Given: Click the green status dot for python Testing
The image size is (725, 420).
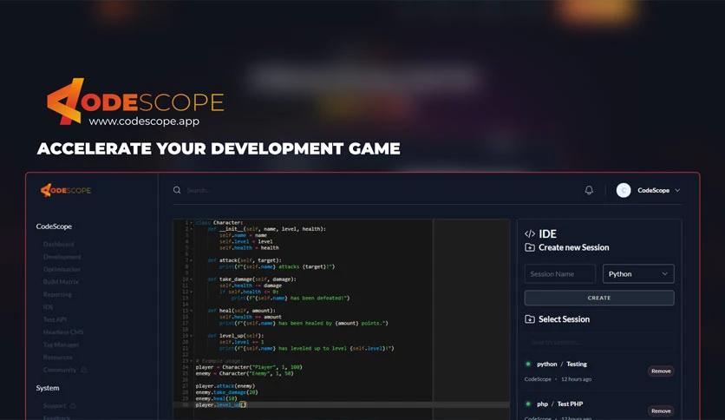Looking at the screenshot, I should (x=528, y=364).
